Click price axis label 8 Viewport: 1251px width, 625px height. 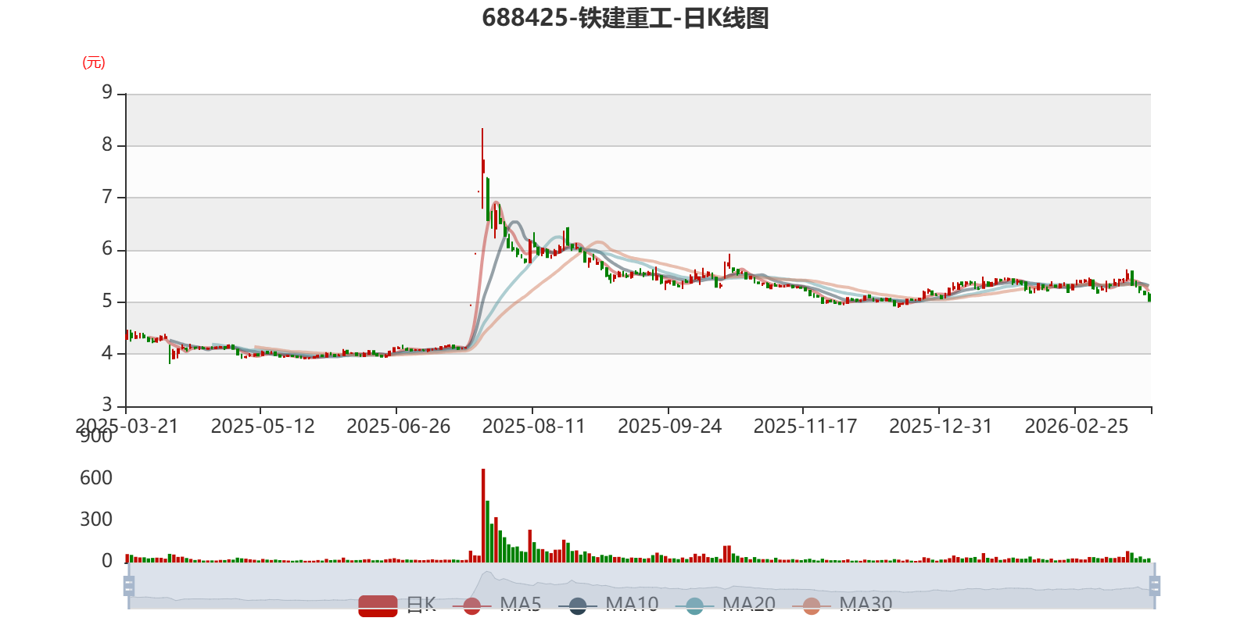107,145
